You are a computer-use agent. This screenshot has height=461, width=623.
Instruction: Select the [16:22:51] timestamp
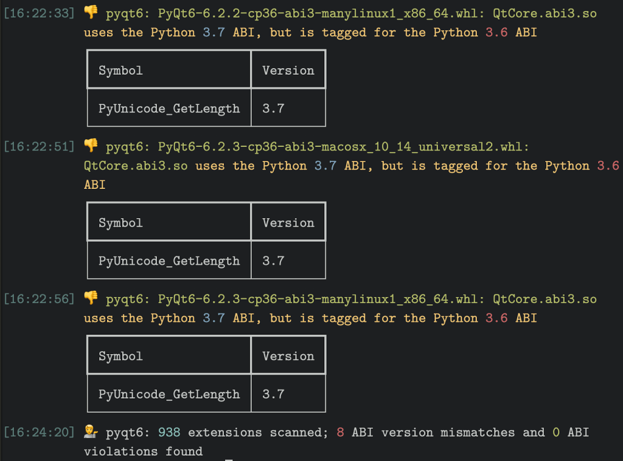click(39, 146)
